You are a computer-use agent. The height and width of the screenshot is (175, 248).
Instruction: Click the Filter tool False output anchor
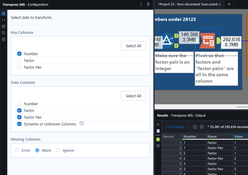click(x=176, y=46)
